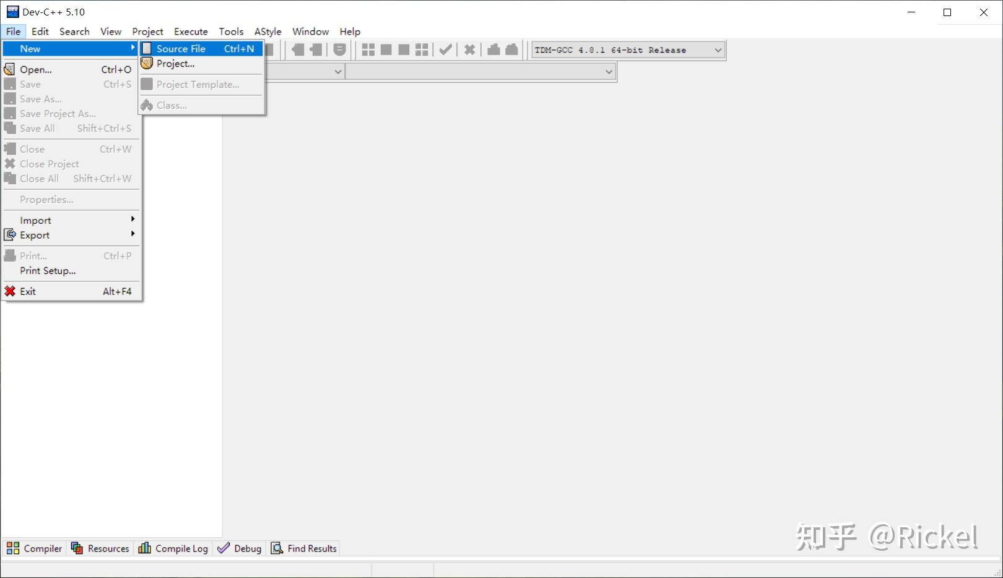Viewport: 1003px width, 578px height.
Task: Click the Debug checkmark toolbar icon
Action: click(x=445, y=49)
